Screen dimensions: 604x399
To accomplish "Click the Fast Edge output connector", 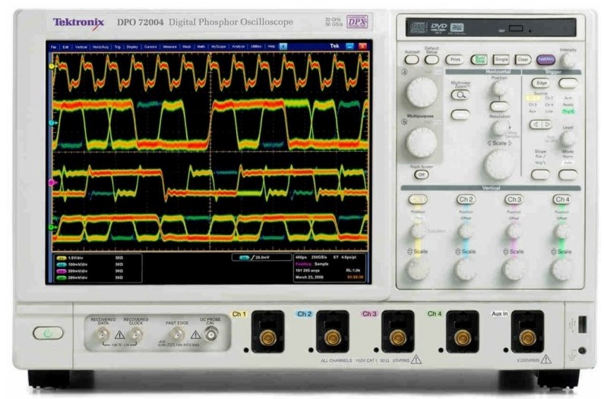I will coord(176,333).
